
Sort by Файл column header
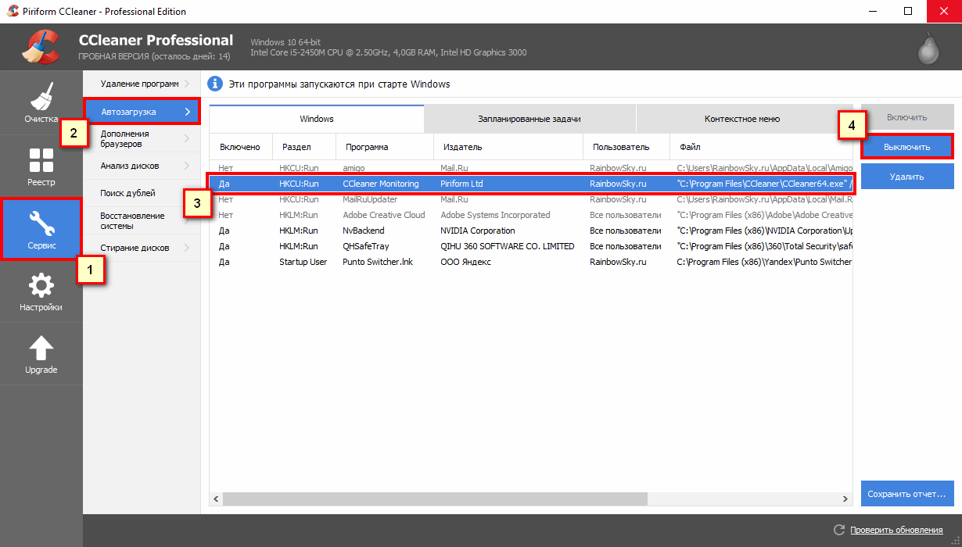(761, 147)
